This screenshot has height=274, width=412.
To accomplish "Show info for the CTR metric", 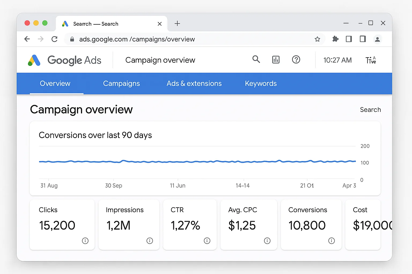I will (x=207, y=241).
